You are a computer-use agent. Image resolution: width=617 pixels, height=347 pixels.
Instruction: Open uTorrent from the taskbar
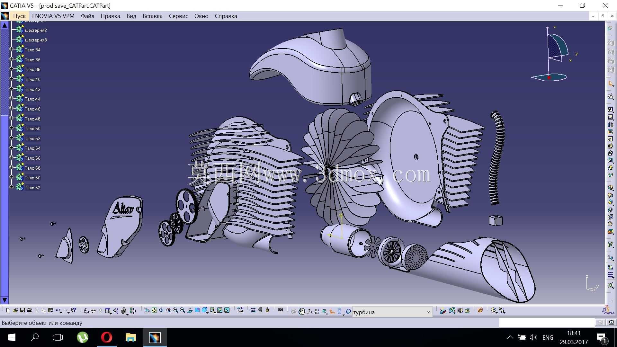coord(83,337)
